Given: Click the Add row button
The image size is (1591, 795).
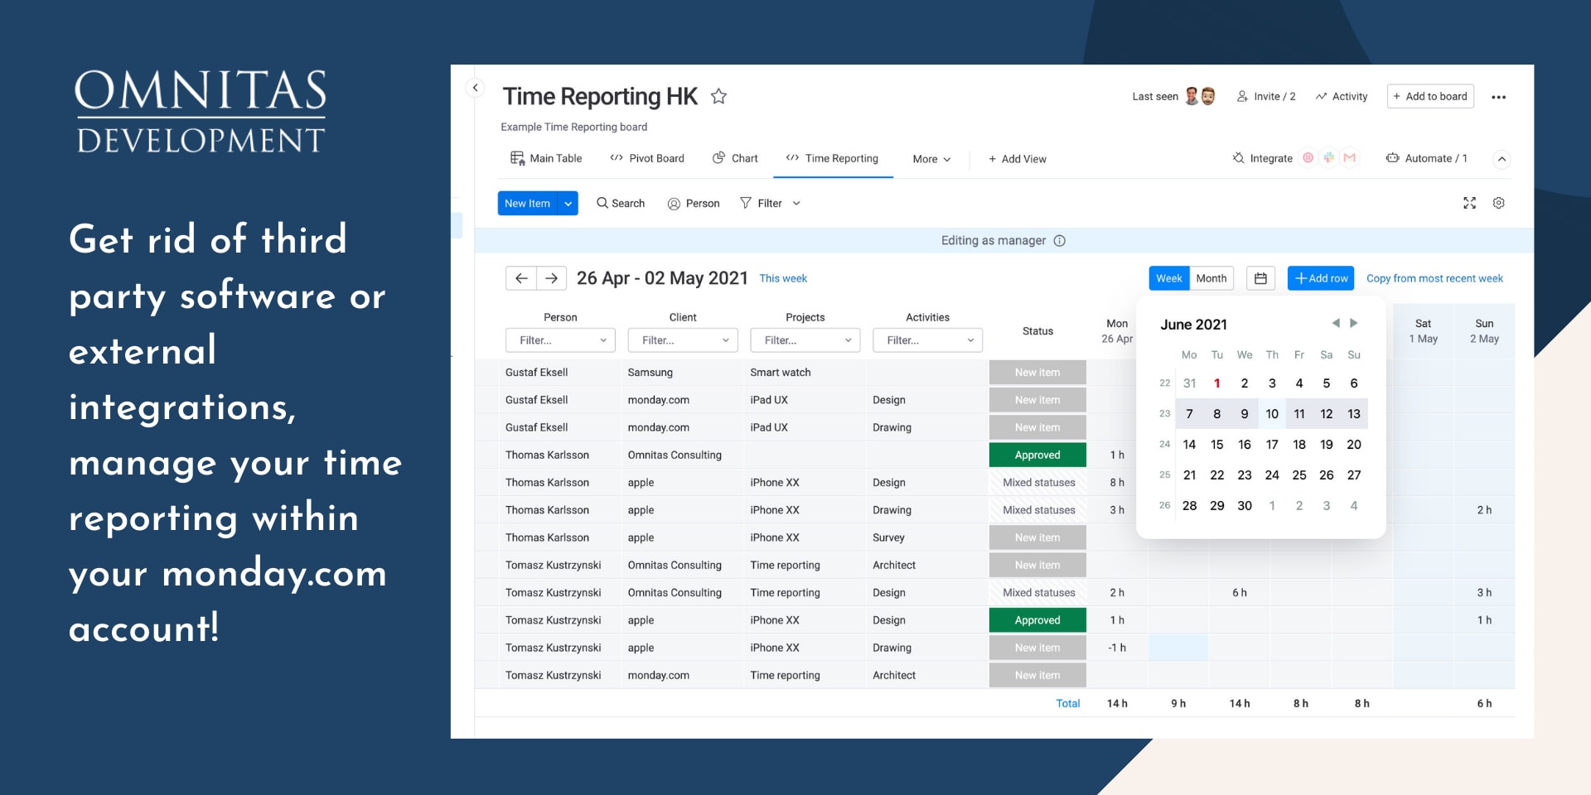Looking at the screenshot, I should click(1321, 278).
